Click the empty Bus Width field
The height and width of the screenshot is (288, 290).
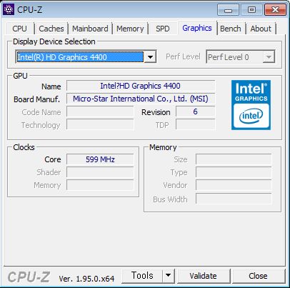click(234, 199)
